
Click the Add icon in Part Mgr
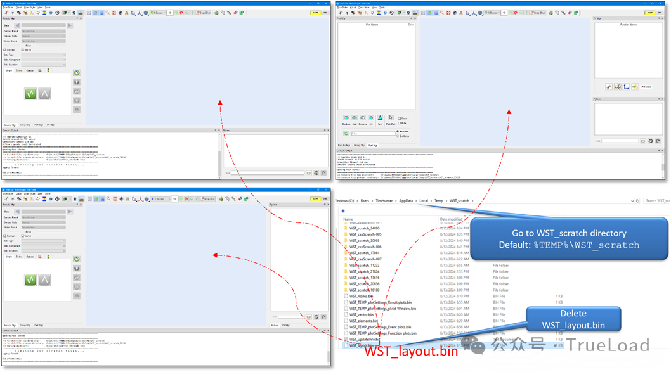[355, 118]
